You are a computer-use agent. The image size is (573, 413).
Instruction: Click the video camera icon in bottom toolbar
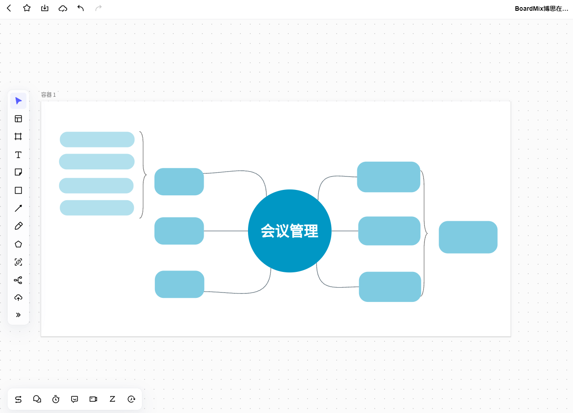[x=94, y=399]
